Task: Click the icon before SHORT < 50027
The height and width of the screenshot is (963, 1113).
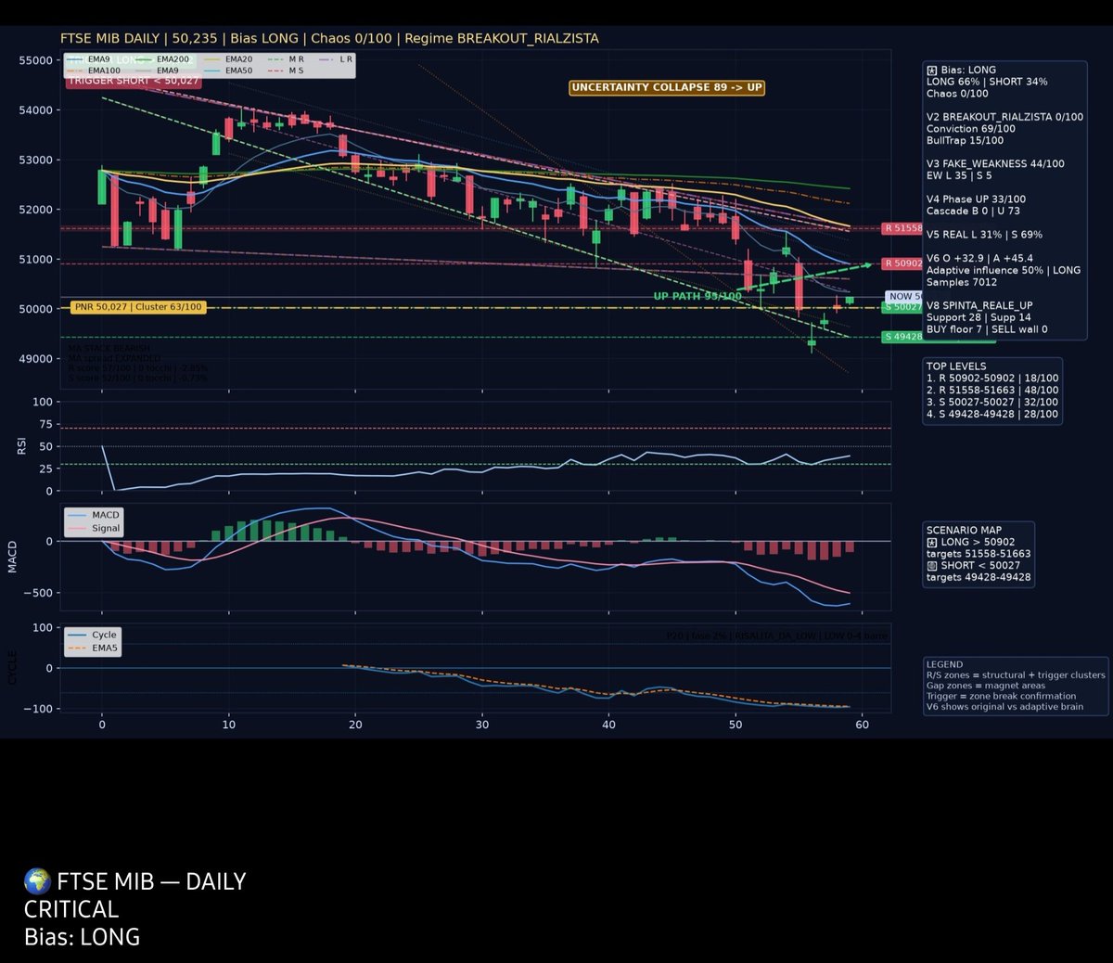Action: coord(931,566)
